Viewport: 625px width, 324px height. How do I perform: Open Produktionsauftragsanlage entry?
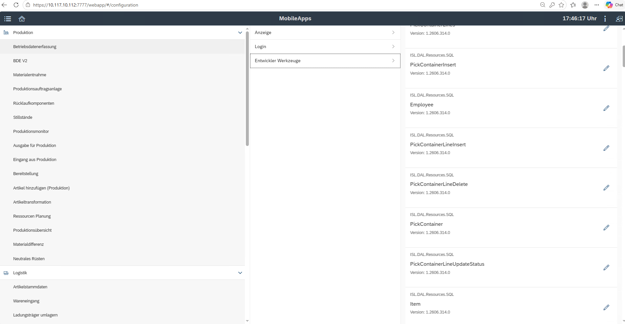coord(122,89)
